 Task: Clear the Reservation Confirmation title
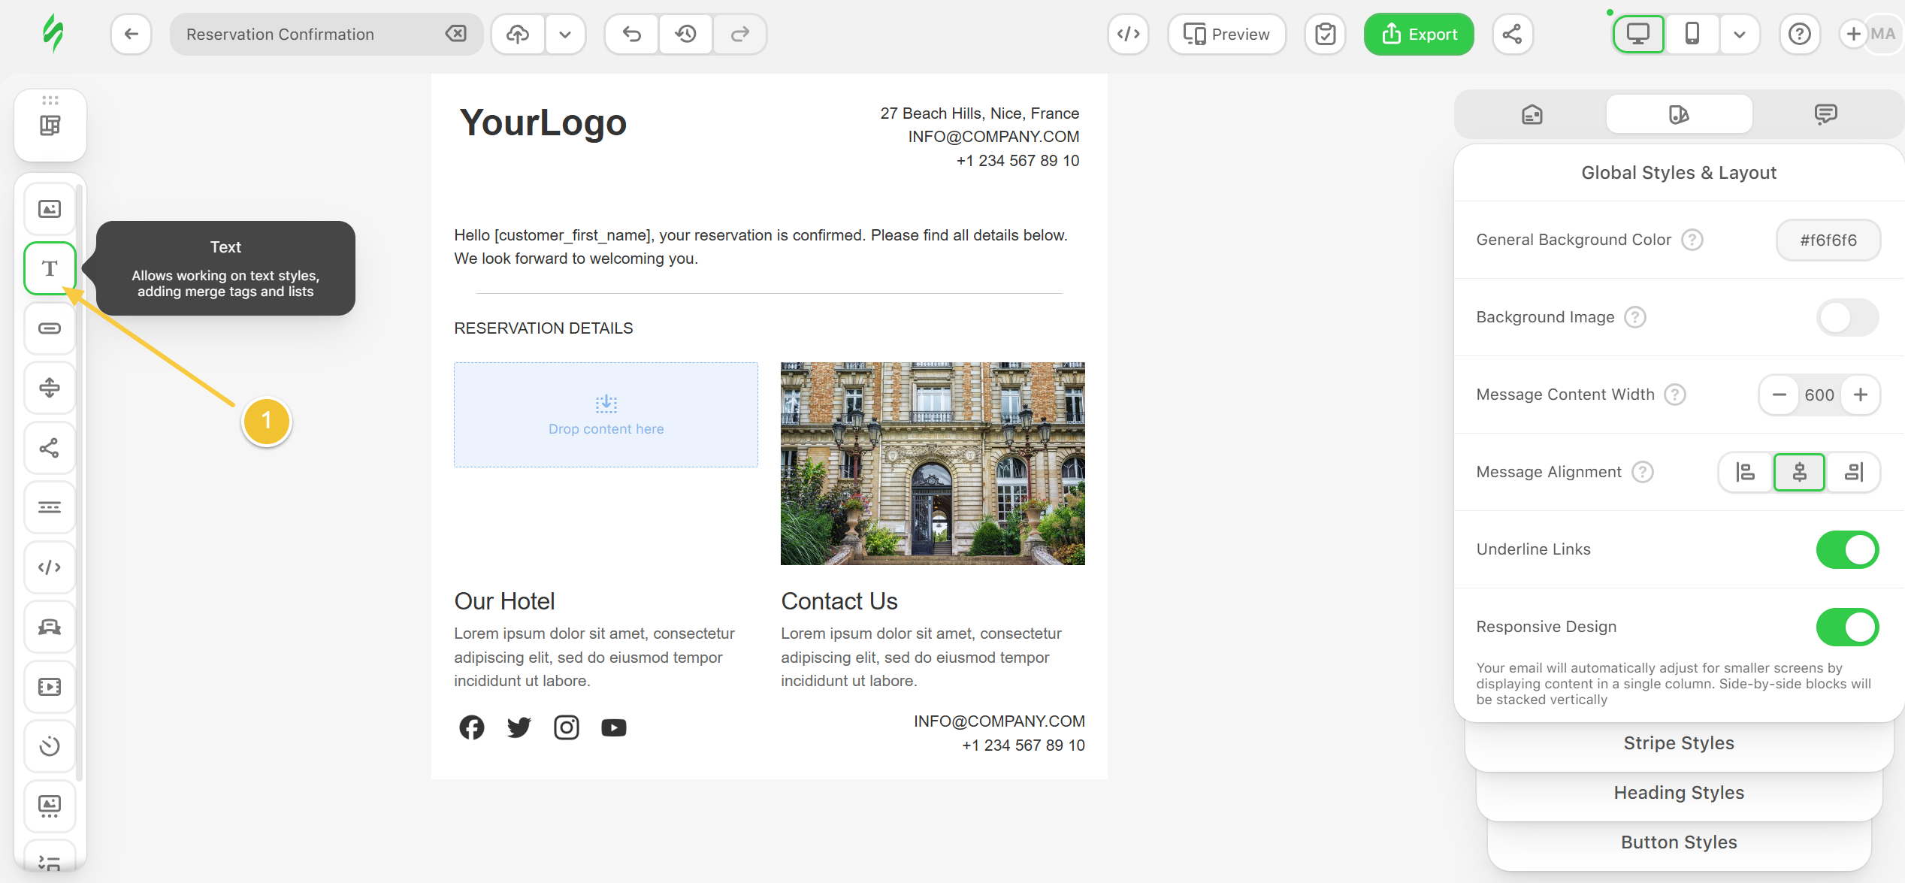(x=456, y=34)
